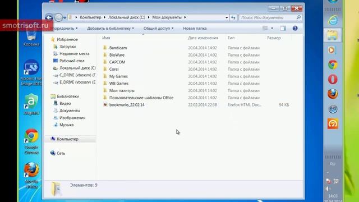Click the Forward navigation arrow button
This screenshot has height=202, width=359.
58,17
